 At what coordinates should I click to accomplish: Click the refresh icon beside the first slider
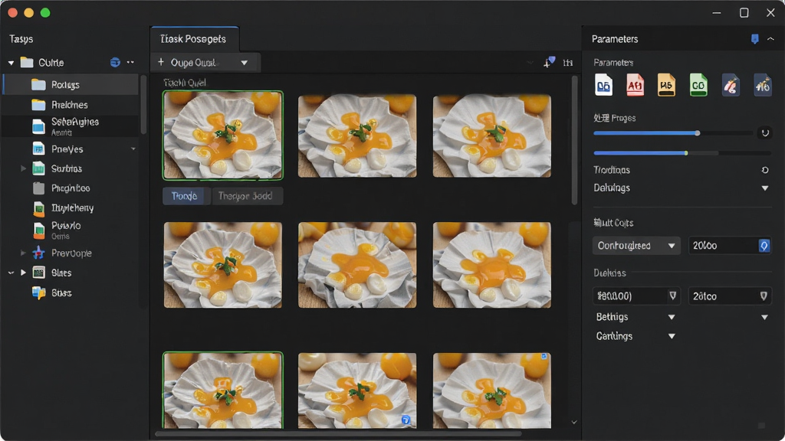coord(765,133)
